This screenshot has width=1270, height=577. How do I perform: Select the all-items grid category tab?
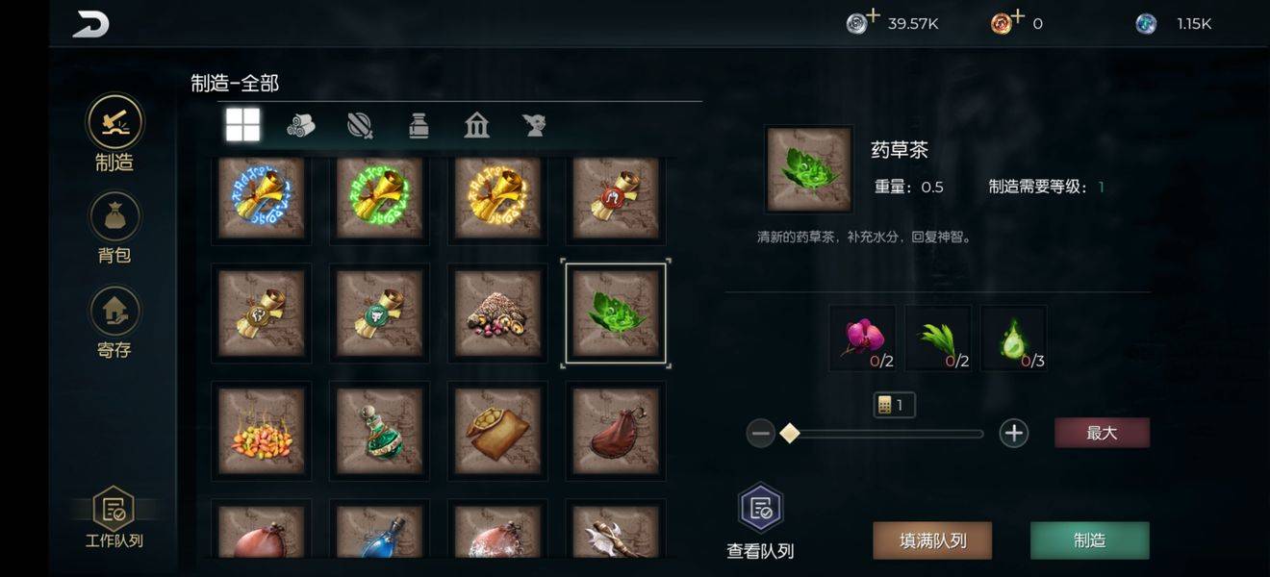pyautogui.click(x=242, y=125)
